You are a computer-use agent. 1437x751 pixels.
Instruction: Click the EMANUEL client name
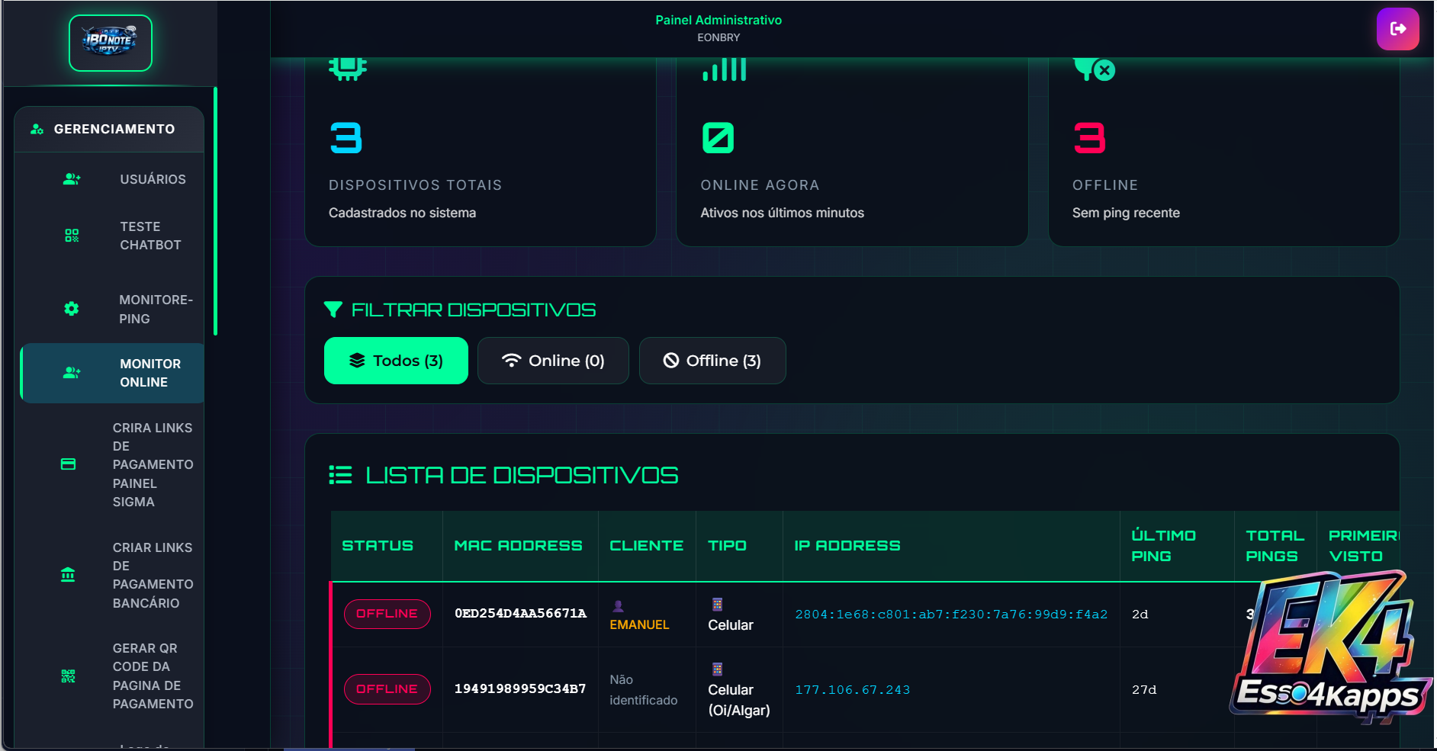click(x=639, y=624)
